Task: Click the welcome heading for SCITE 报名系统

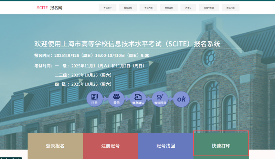Action: [x=127, y=44]
